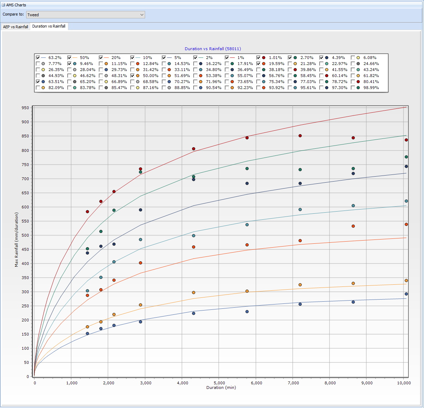This screenshot has width=424, height=408.
Task: Click the Compare to dropdown arrow
Action: [142, 15]
